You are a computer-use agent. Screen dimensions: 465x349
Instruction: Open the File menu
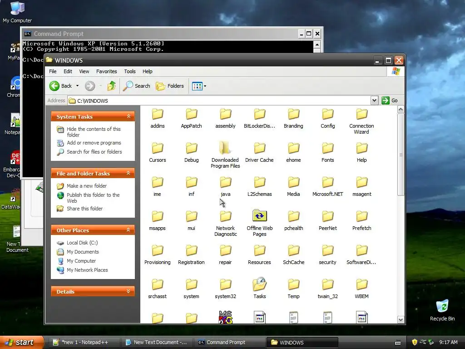coord(53,71)
